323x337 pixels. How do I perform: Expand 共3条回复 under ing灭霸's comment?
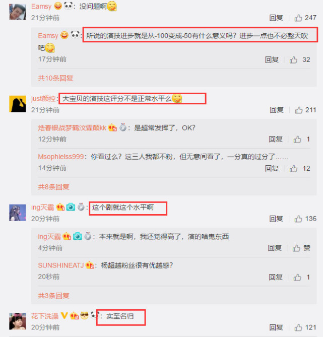(53, 296)
